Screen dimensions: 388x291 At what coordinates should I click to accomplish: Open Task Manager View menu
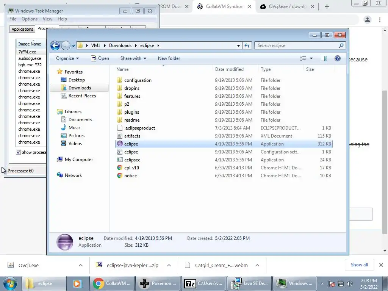pos(47,19)
